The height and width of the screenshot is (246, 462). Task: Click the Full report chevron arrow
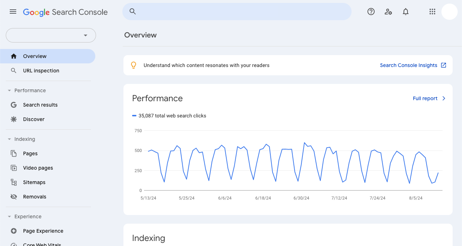coord(444,98)
